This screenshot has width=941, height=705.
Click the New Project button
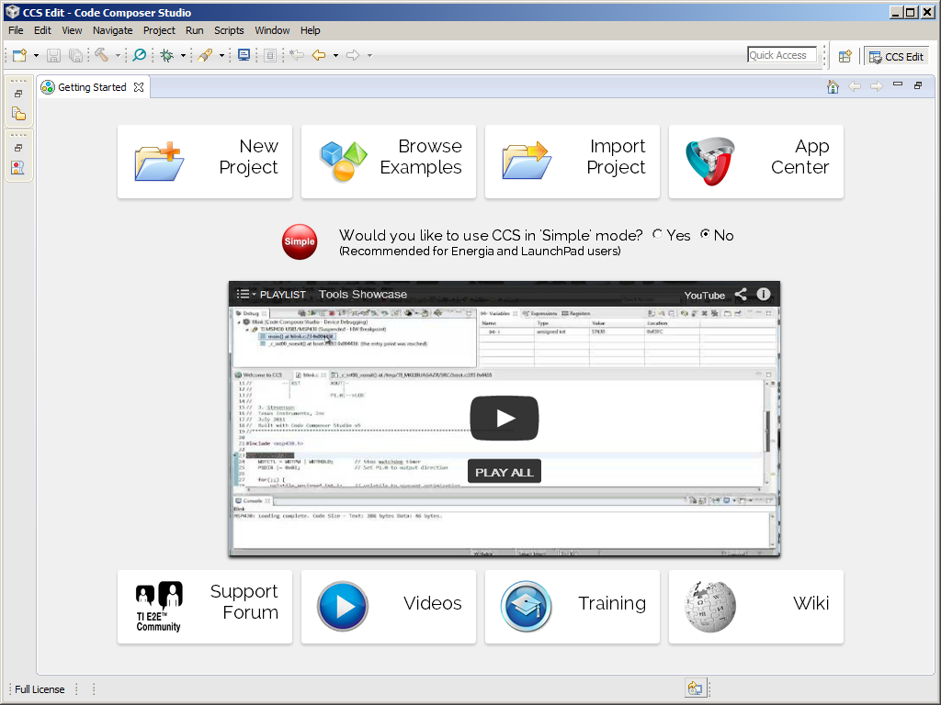coord(204,162)
